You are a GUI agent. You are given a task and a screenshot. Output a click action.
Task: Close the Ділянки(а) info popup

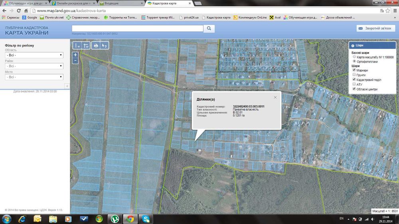pos(275,97)
